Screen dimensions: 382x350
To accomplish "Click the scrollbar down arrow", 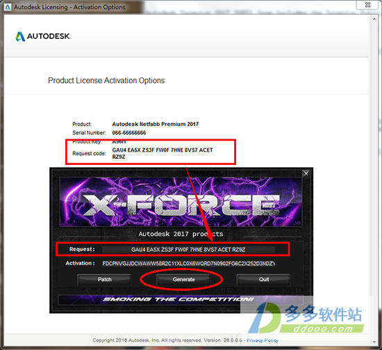I will click(374, 342).
